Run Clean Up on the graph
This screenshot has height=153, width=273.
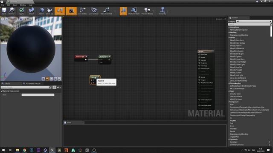[49, 11]
